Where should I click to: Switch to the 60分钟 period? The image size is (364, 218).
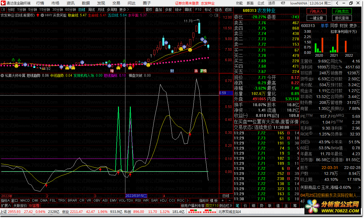[71, 9]
